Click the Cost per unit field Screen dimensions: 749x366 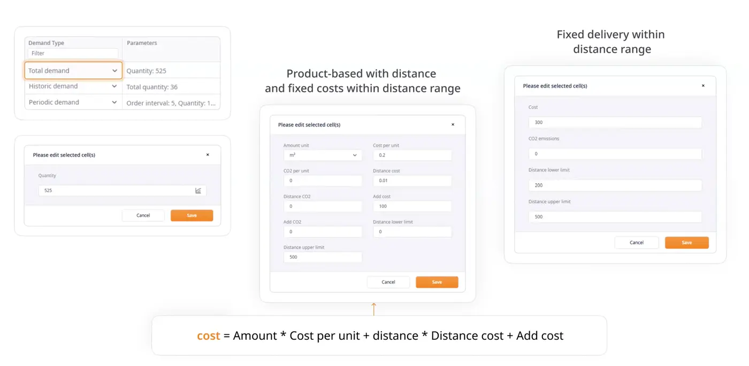tap(412, 155)
